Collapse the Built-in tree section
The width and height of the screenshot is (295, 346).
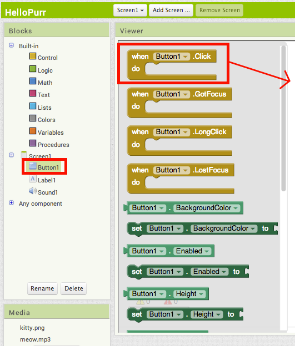pyautogui.click(x=11, y=45)
